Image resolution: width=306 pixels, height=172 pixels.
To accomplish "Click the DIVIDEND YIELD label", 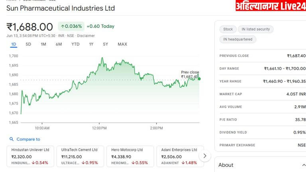I will [x=233, y=133].
